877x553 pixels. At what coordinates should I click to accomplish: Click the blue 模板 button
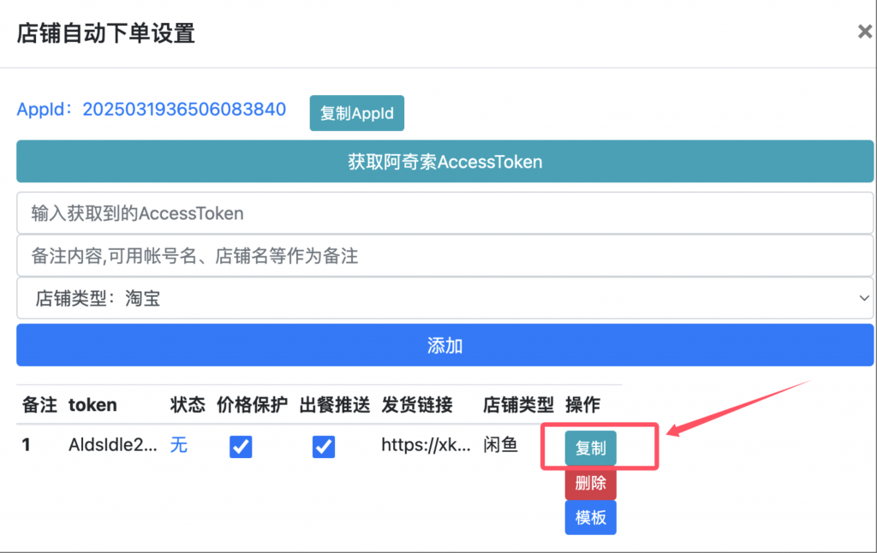click(x=590, y=517)
